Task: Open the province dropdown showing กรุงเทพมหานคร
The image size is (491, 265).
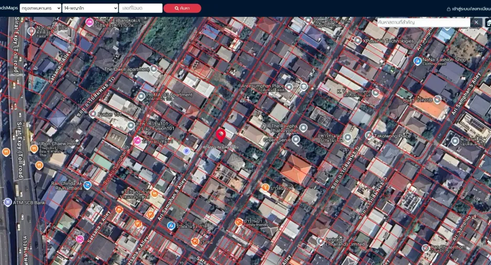Action: coord(40,8)
